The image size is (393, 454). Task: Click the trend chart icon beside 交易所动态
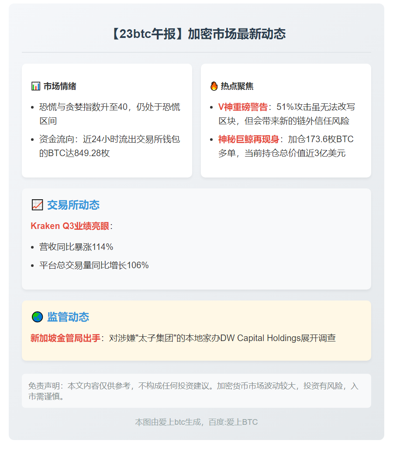pos(37,205)
